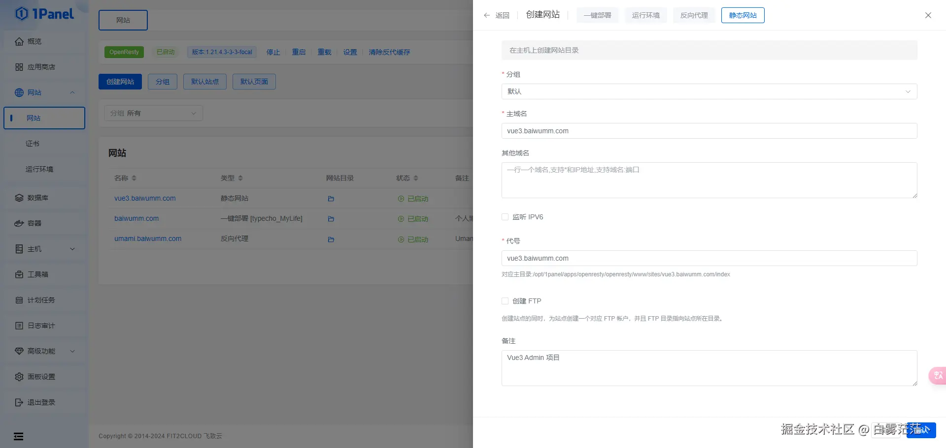Click the 备注 textarea
This screenshot has height=448, width=946.
tap(709, 368)
